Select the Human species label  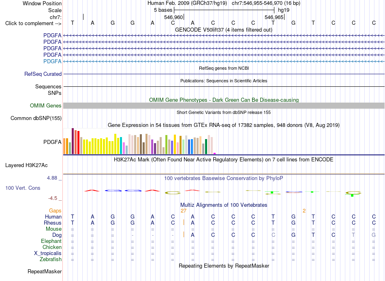(53, 217)
